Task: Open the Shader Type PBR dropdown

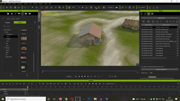Action: 164,73
